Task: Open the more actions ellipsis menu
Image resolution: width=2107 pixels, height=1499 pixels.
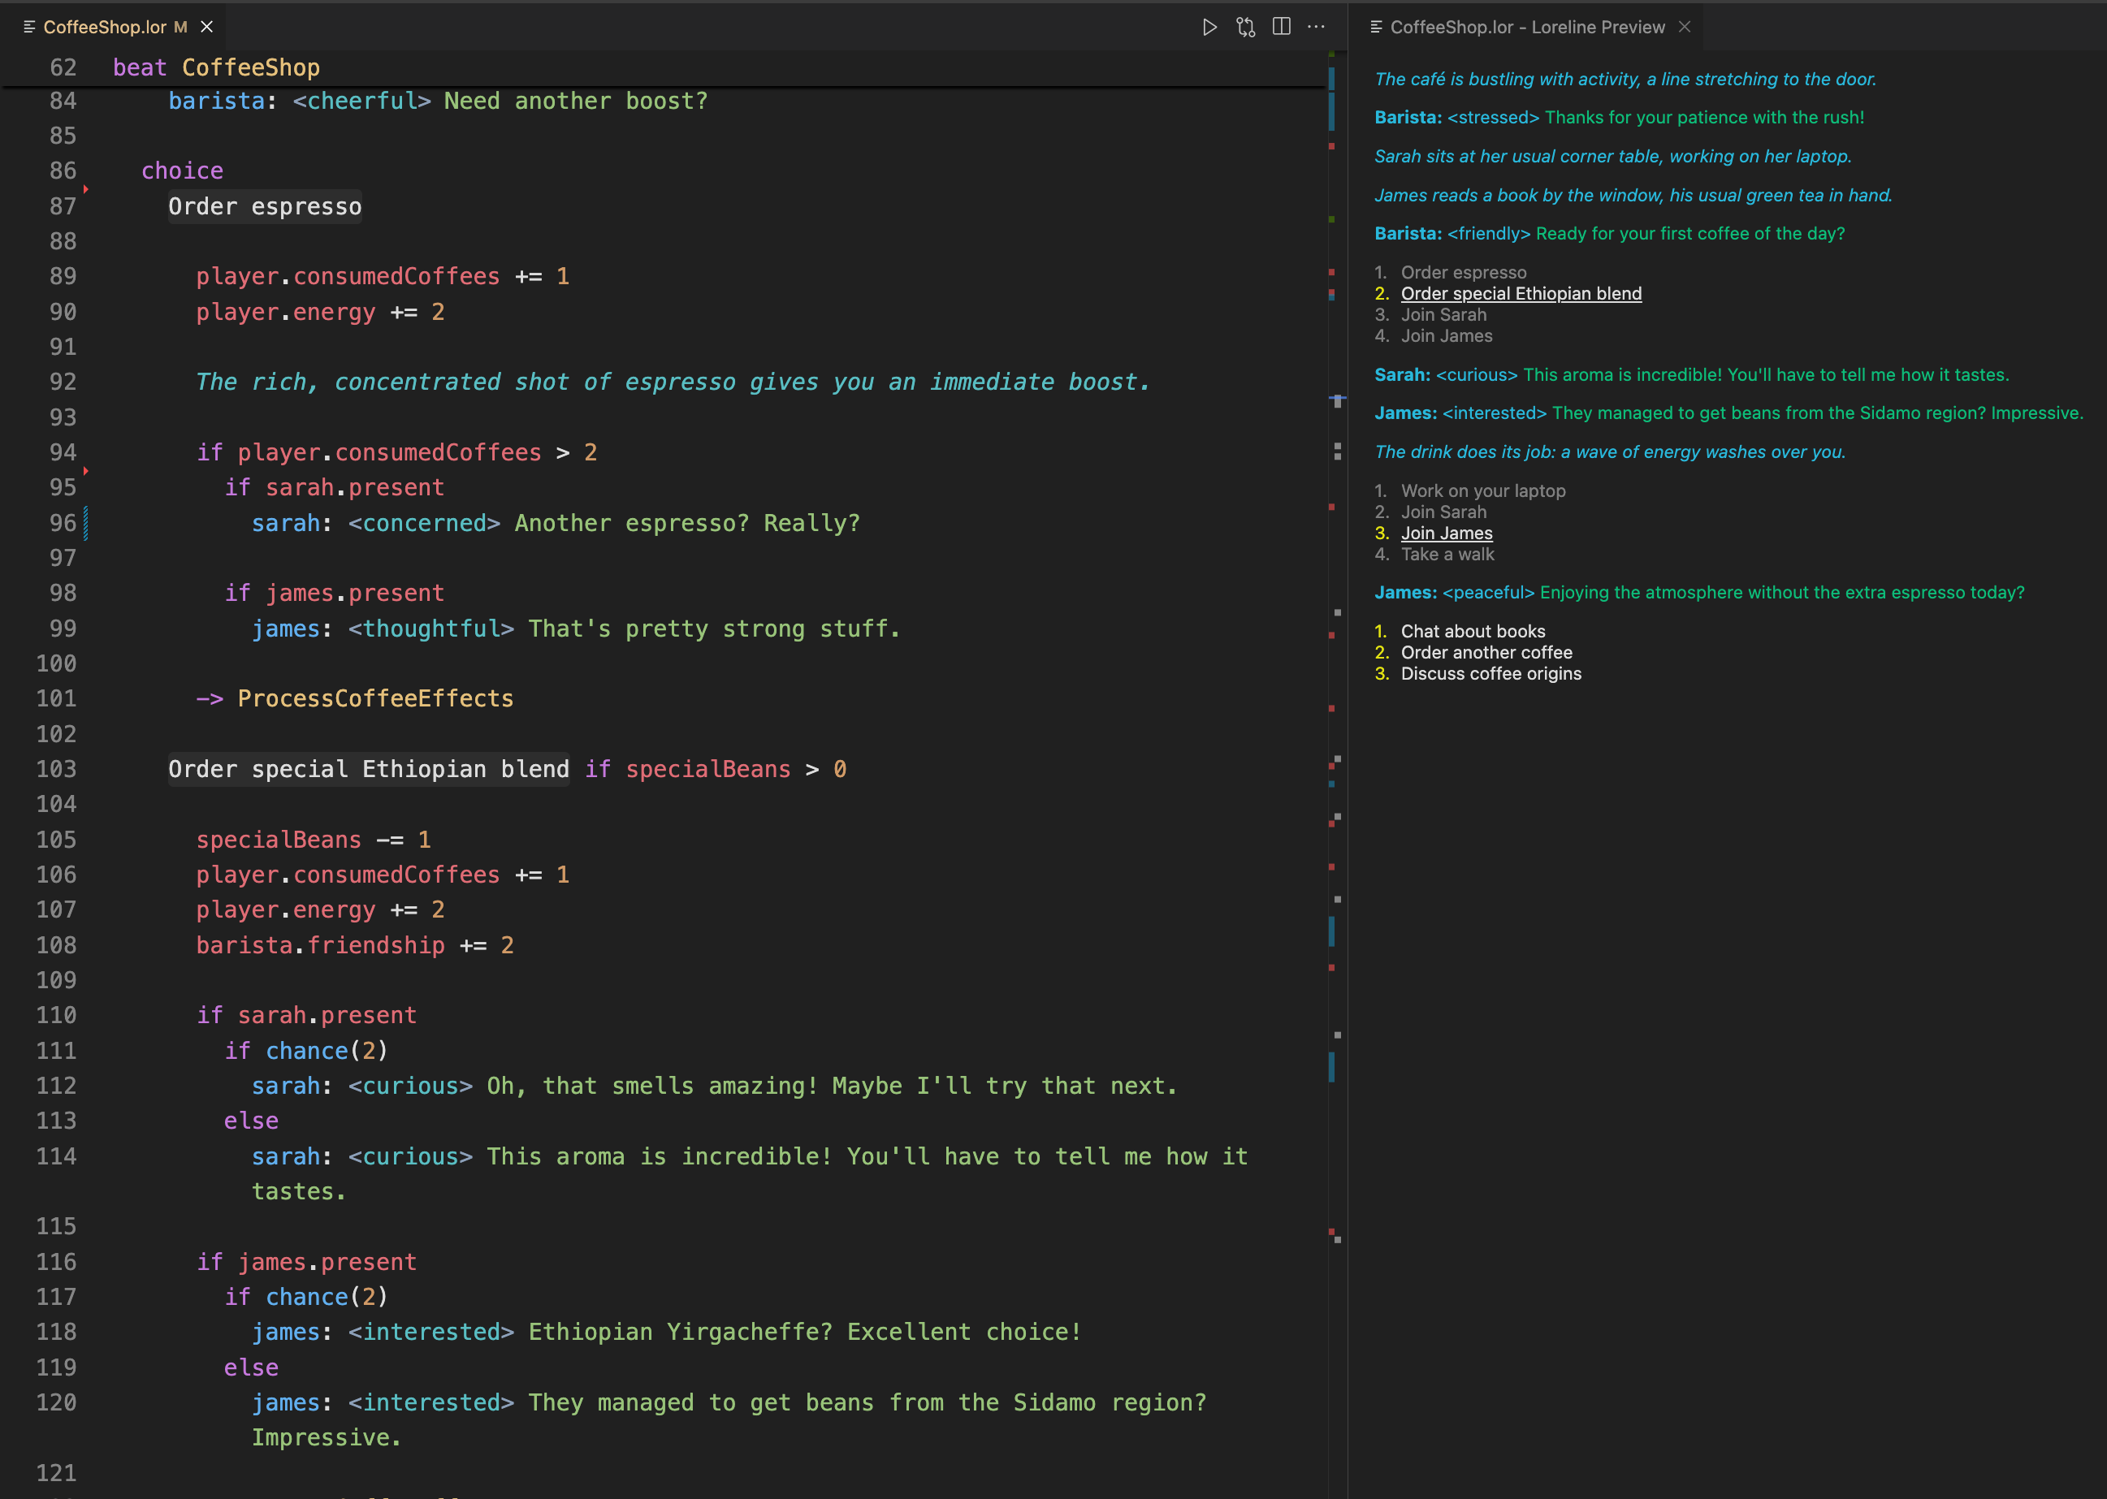Action: (x=1317, y=27)
